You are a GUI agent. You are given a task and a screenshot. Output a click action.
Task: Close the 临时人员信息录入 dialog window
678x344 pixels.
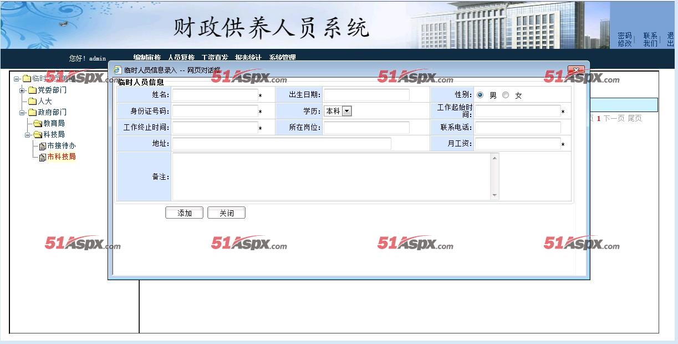576,70
